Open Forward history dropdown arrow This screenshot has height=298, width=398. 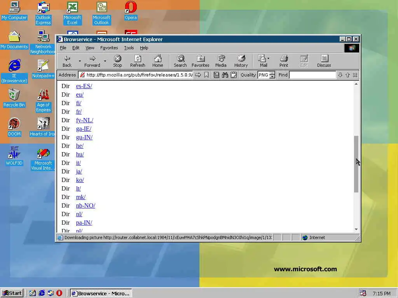[x=105, y=61]
